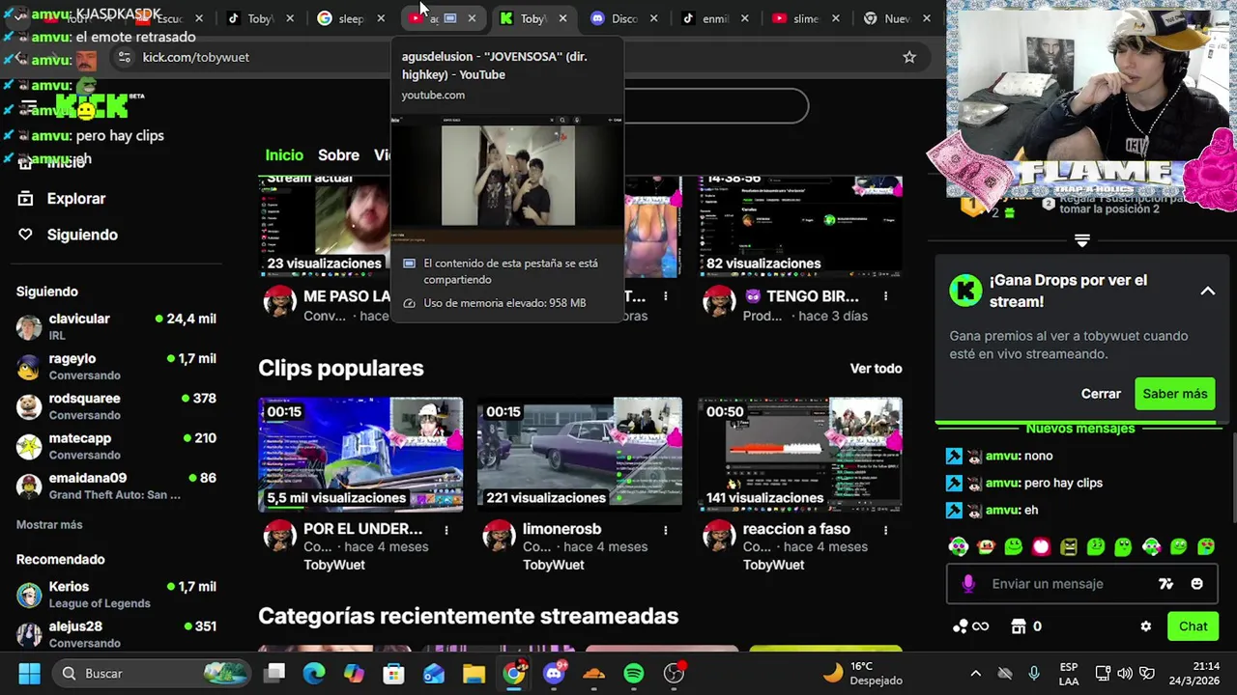
Task: Open matecapp channel in sidebar
Action: click(116, 446)
